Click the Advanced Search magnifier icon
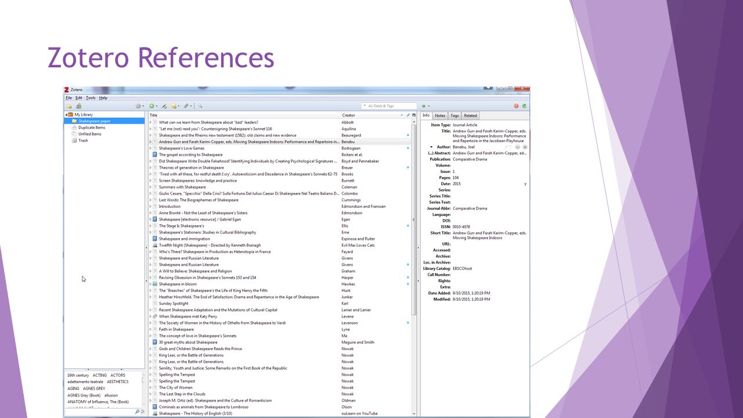743x418 pixels. click(200, 106)
